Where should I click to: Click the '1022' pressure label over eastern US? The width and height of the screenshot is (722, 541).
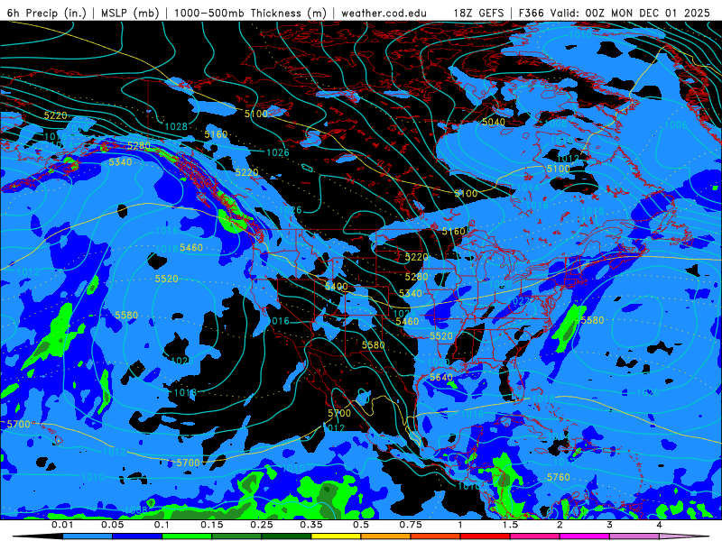click(x=519, y=301)
